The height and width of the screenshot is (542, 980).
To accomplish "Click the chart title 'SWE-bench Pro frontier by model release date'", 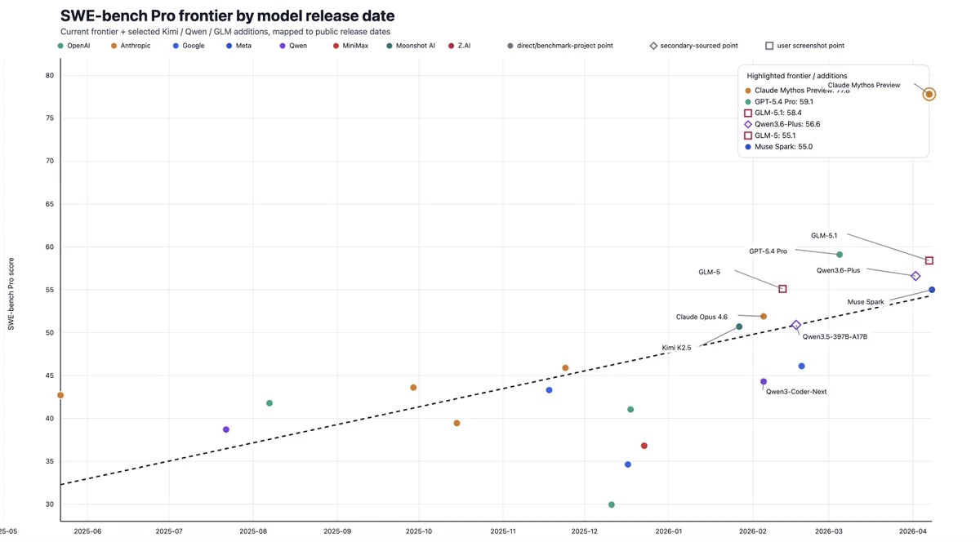I will (x=227, y=16).
